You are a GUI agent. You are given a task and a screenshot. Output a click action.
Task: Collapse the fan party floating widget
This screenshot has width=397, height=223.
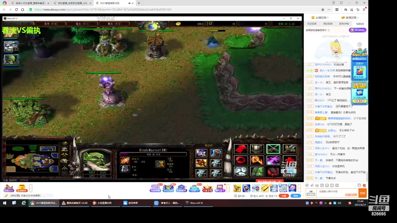(x=359, y=45)
